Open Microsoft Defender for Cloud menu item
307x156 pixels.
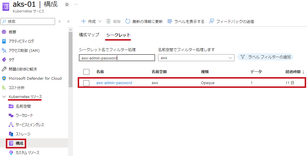[x=35, y=78]
